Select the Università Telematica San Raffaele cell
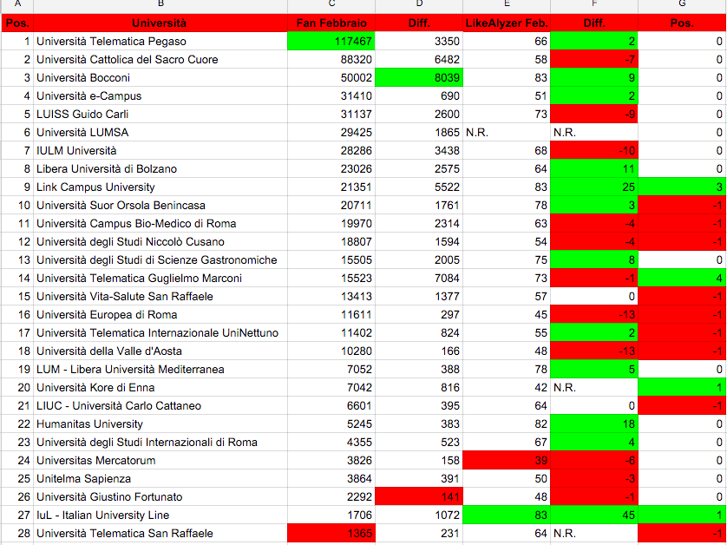The width and height of the screenshot is (727, 545). pyautogui.click(x=160, y=533)
